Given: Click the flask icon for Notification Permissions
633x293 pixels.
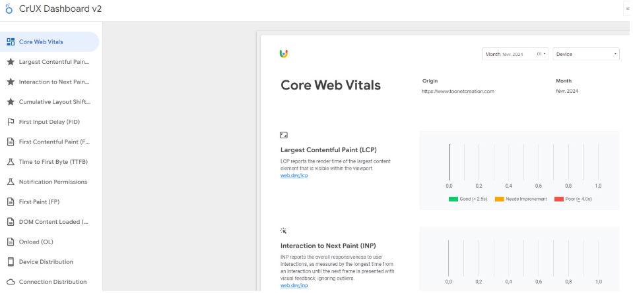Looking at the screenshot, I should click(x=11, y=182).
